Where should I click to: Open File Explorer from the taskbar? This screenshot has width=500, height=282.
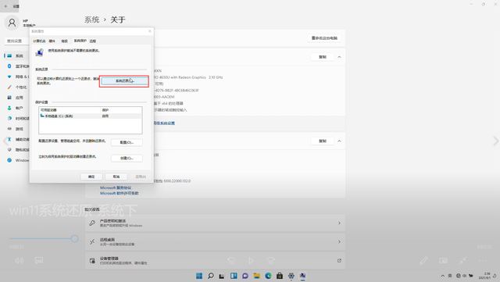[256, 276]
